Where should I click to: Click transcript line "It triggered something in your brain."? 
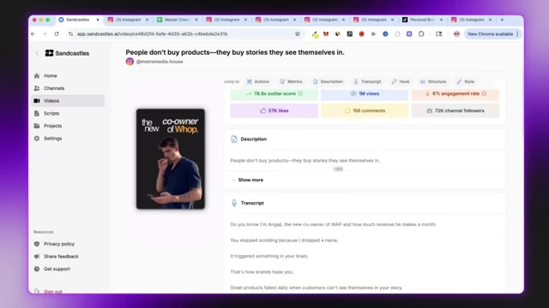[268, 257]
